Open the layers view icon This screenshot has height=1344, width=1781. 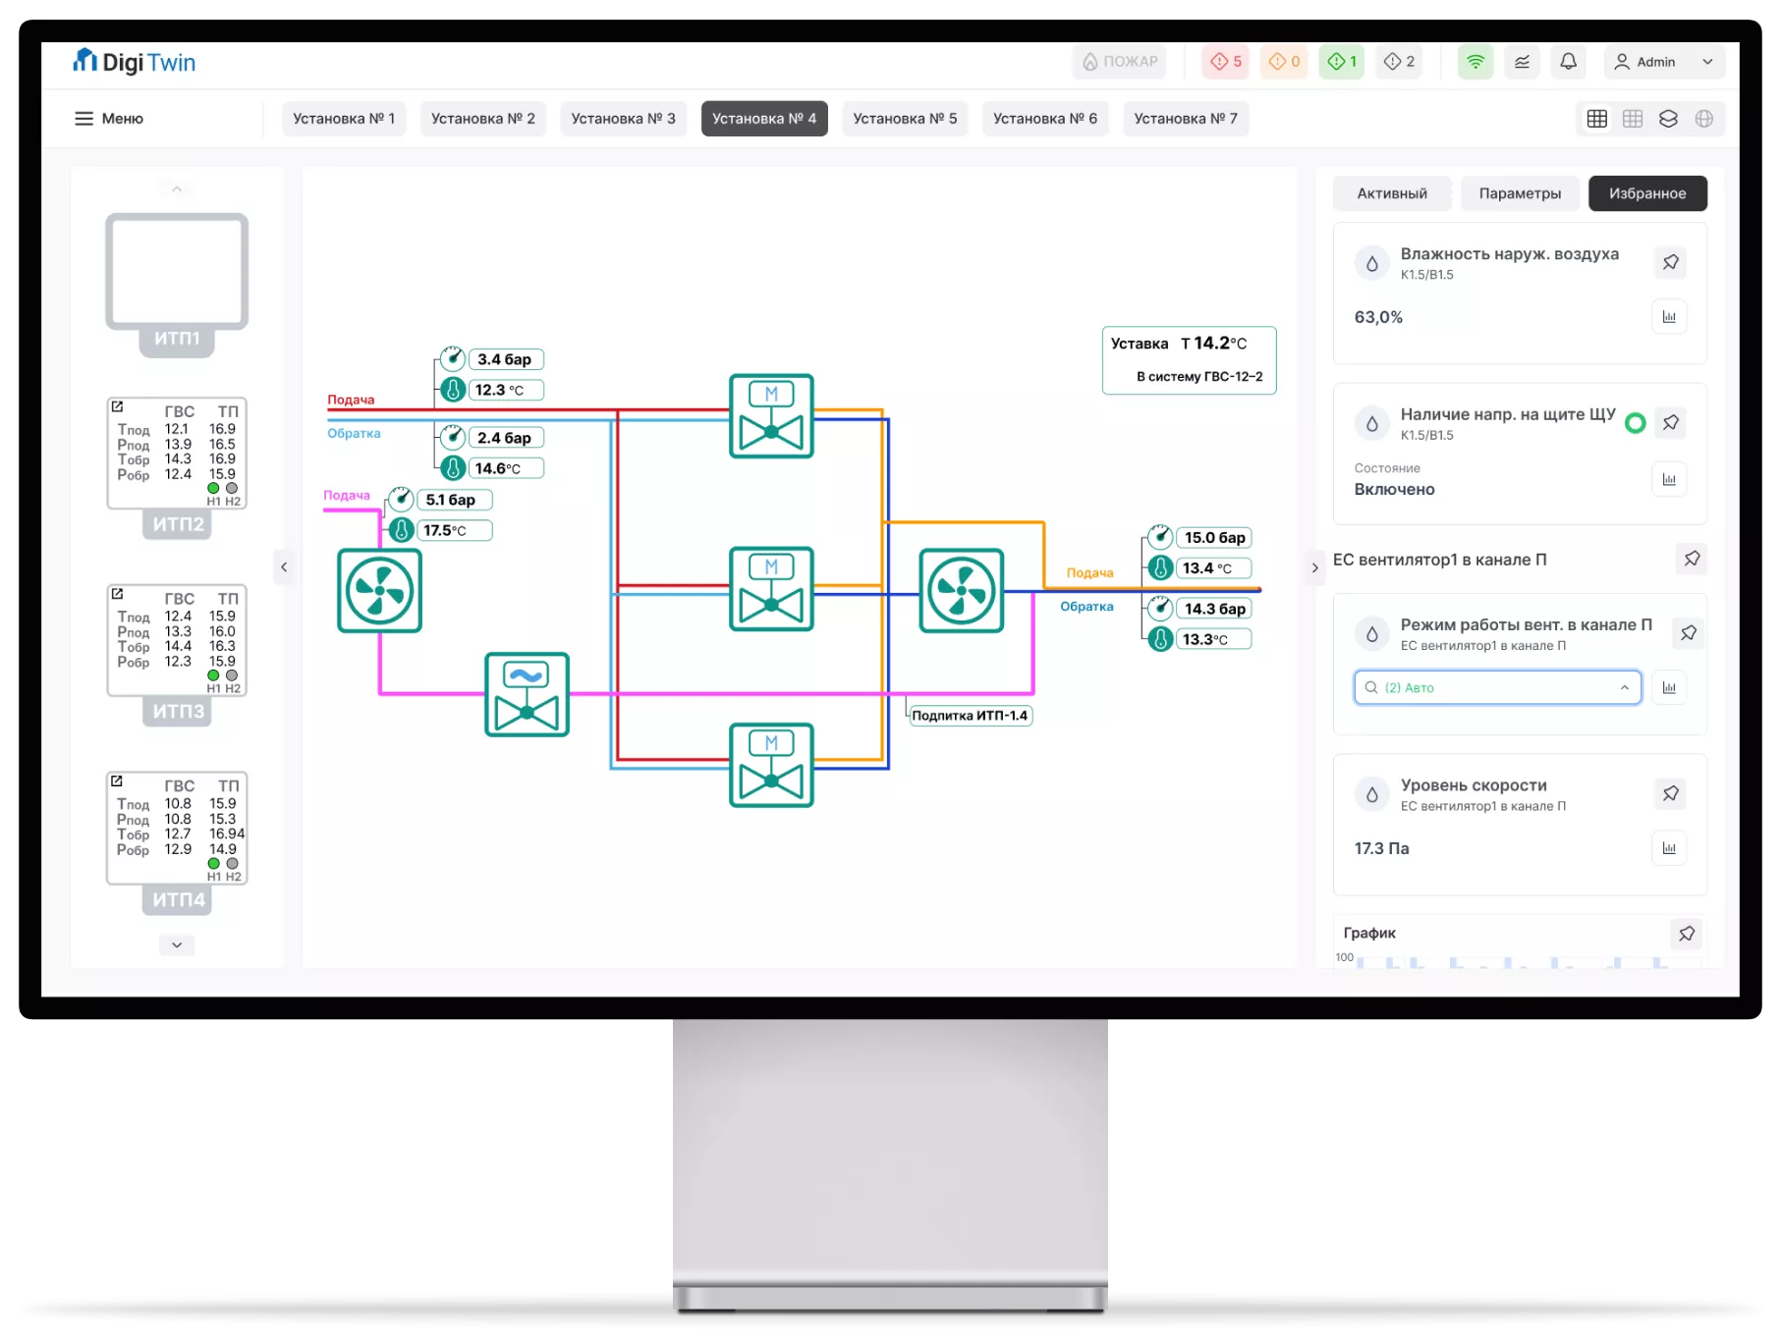pos(1668,119)
